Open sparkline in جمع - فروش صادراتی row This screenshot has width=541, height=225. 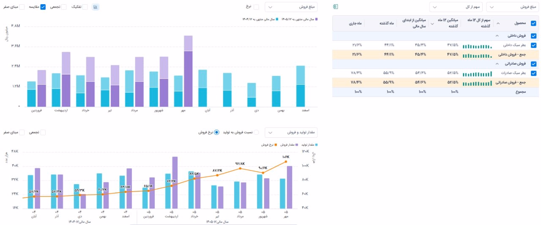[x=478, y=83]
